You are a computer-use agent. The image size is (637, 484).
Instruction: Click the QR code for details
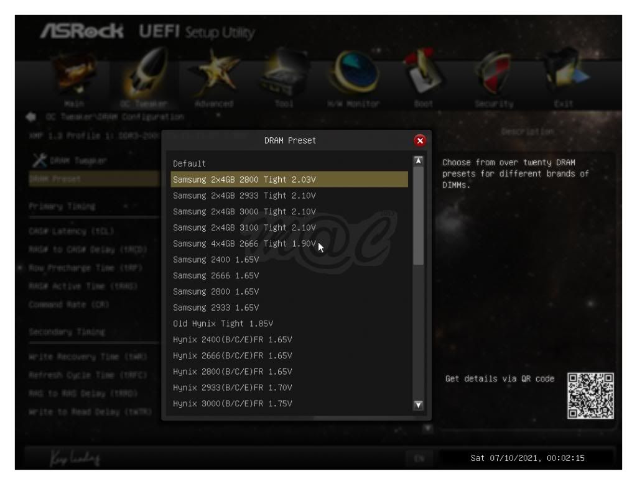pos(590,395)
